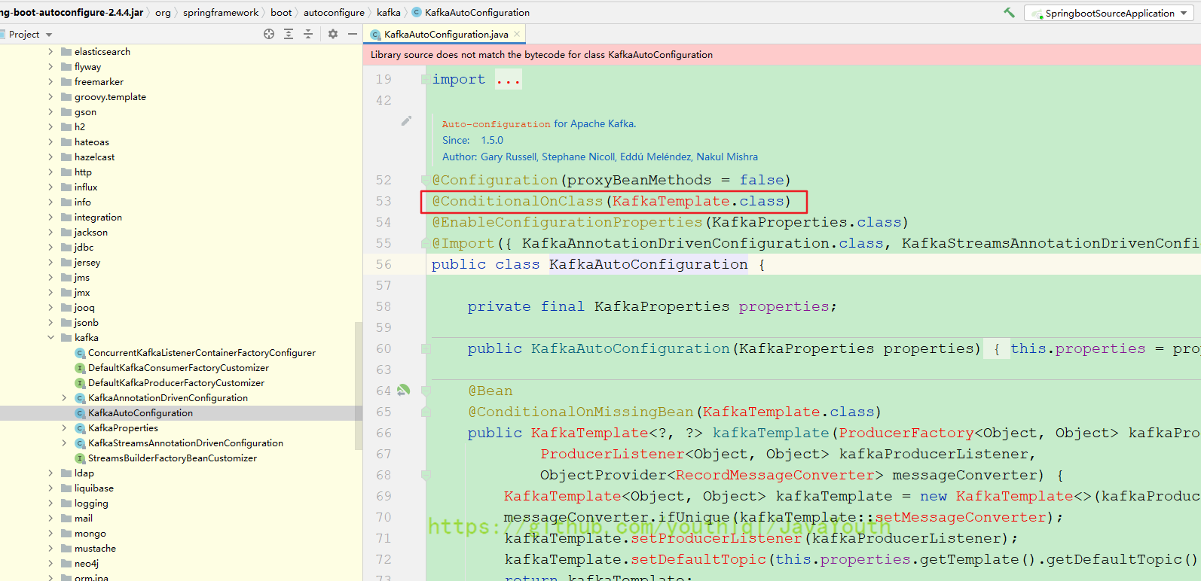Select ConcurrentKafkaListenerContainerFactoryConfigurer in the tree

[201, 352]
